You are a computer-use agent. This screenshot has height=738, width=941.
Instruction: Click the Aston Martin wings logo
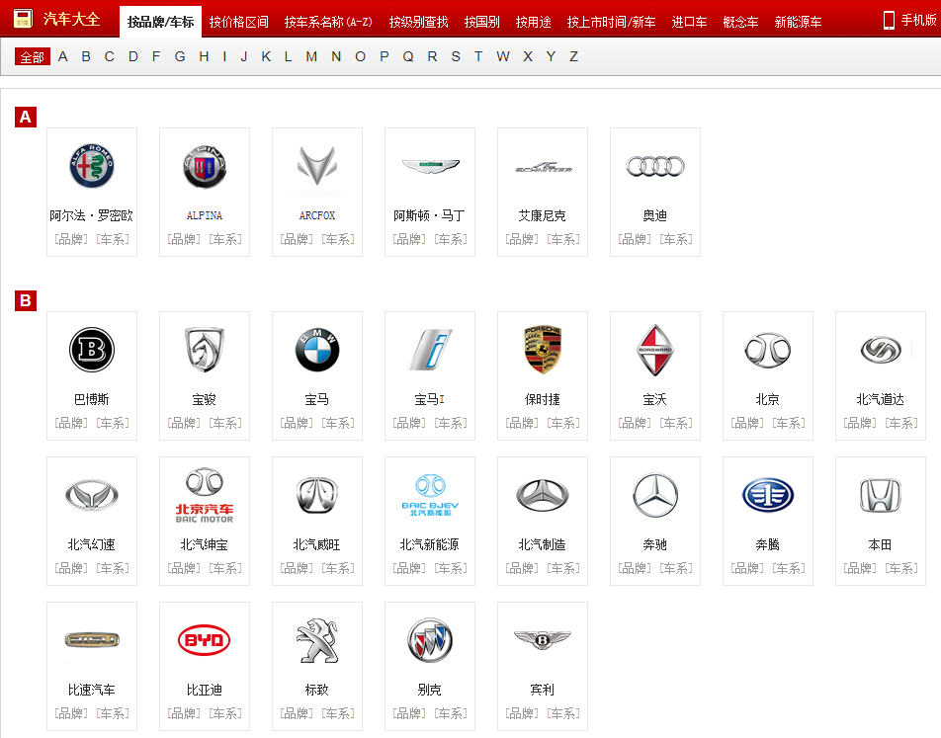[430, 166]
